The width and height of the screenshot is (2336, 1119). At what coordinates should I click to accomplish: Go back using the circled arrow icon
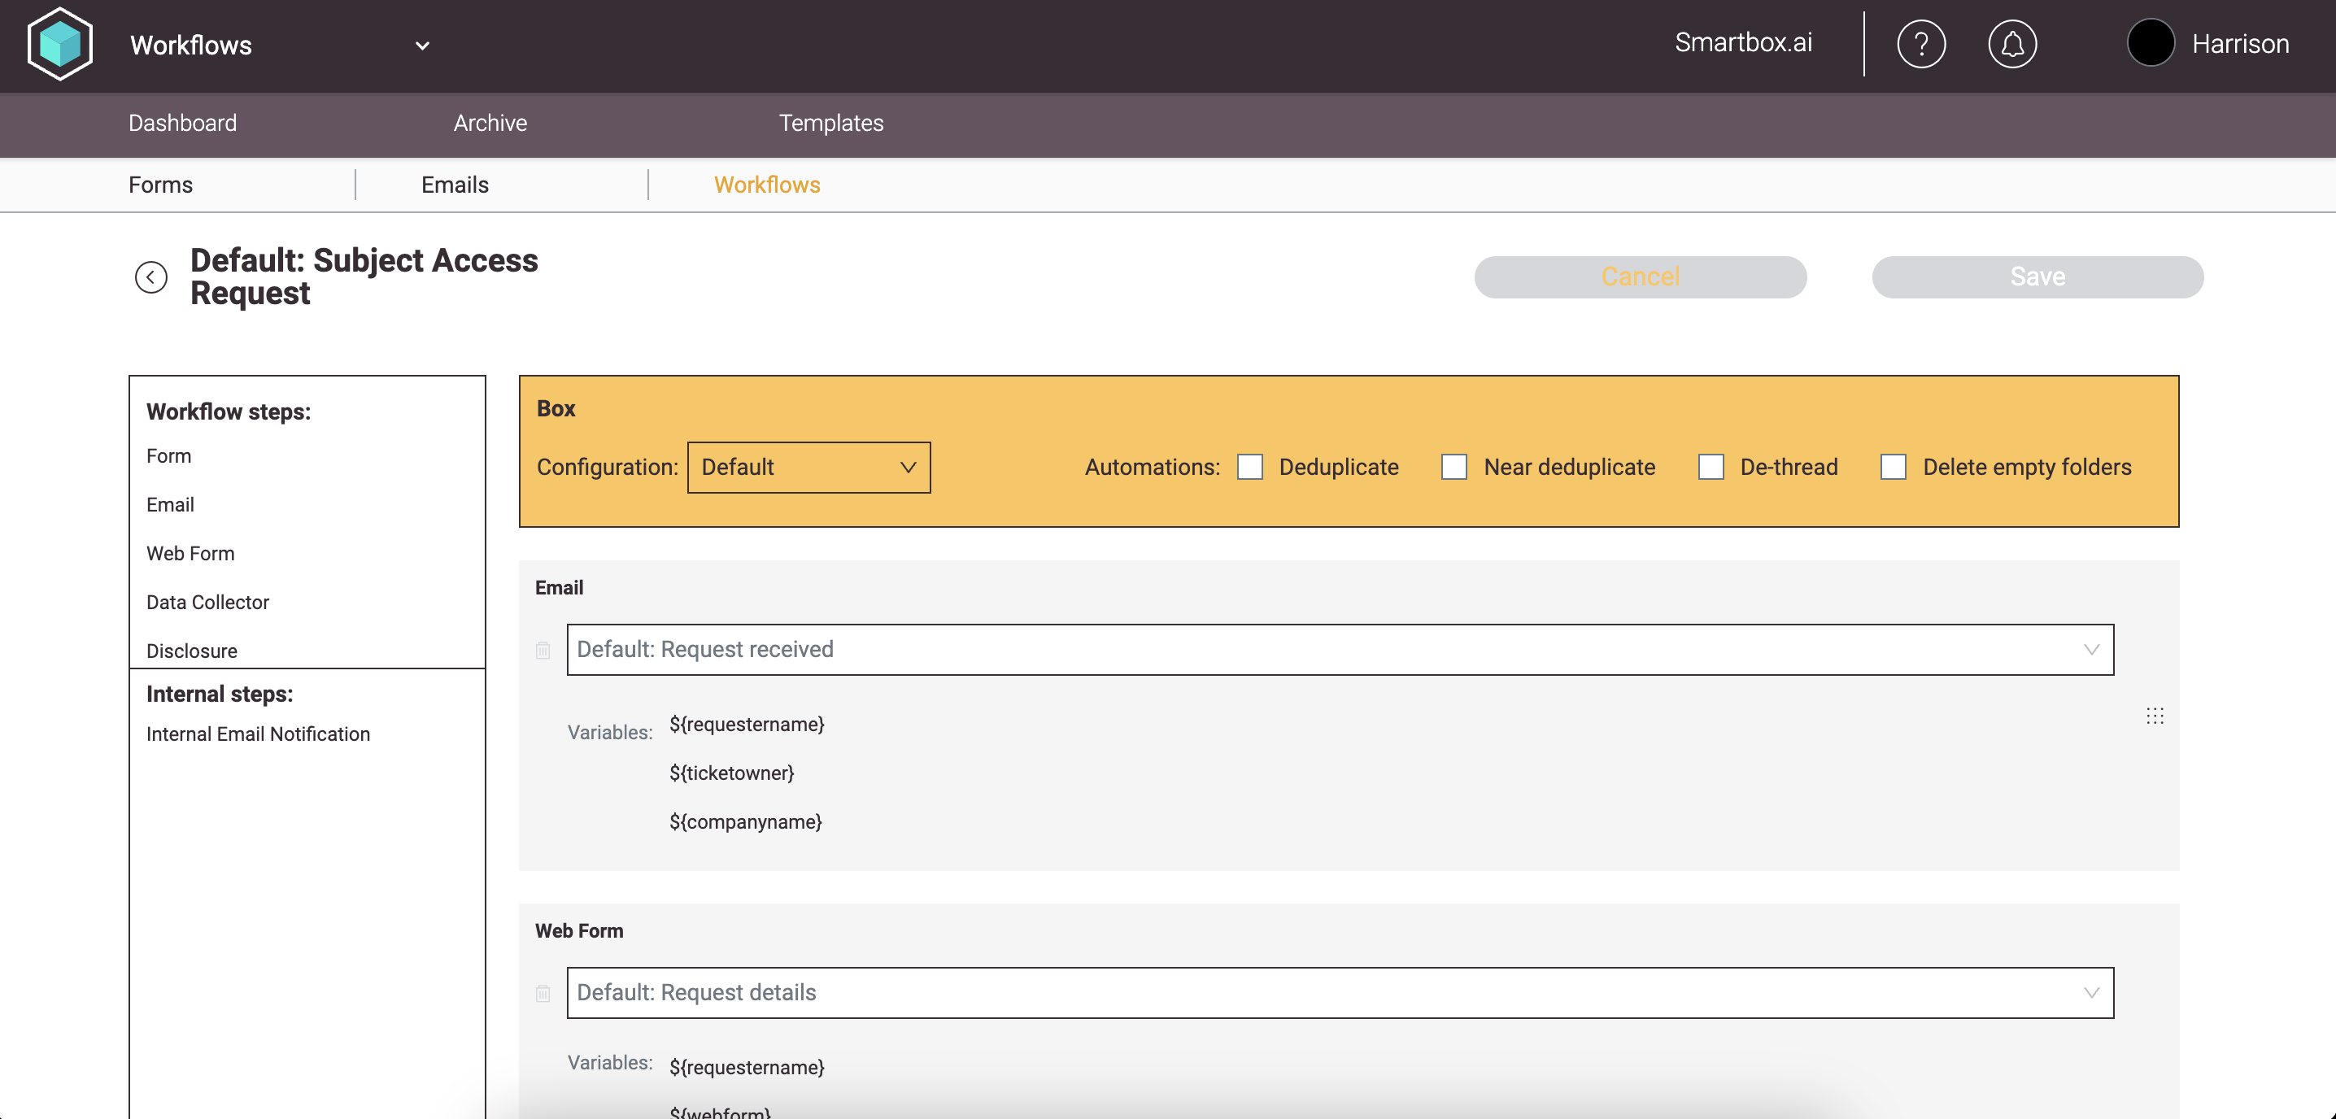click(150, 276)
